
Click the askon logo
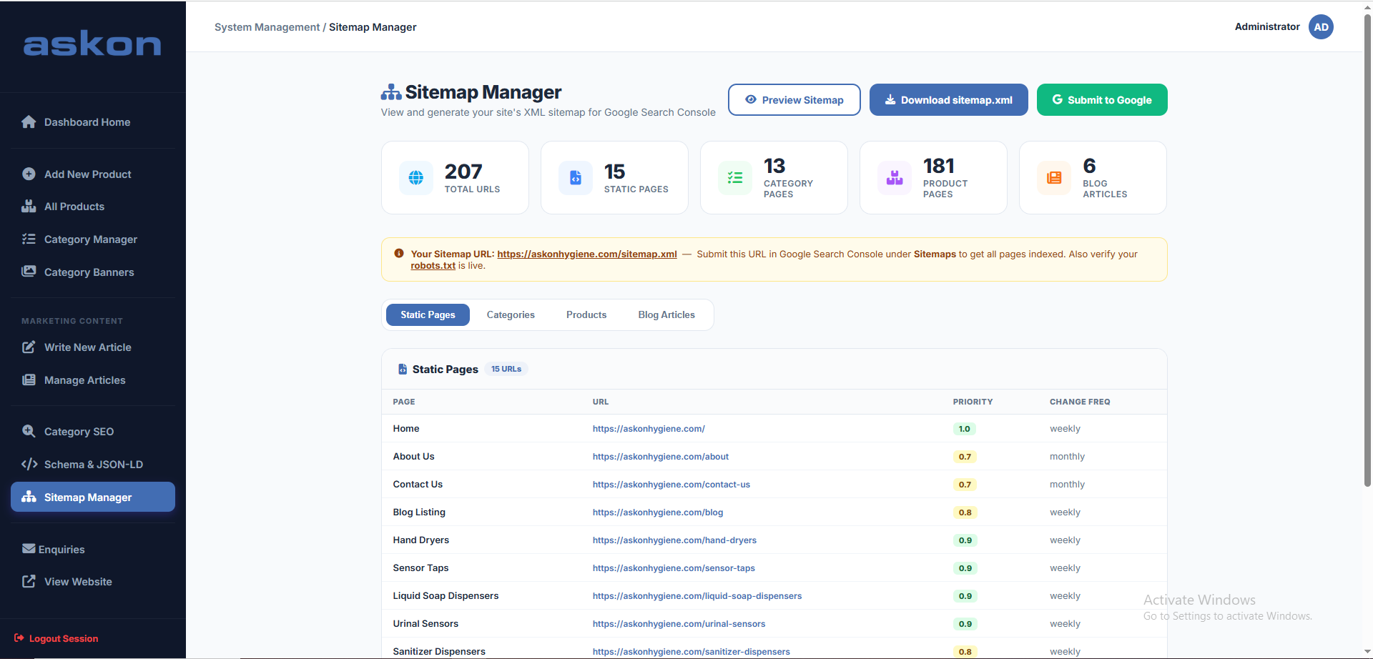click(x=92, y=44)
